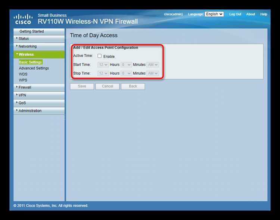Click the Cisco logo
The width and height of the screenshot is (280, 220).
click(x=23, y=19)
